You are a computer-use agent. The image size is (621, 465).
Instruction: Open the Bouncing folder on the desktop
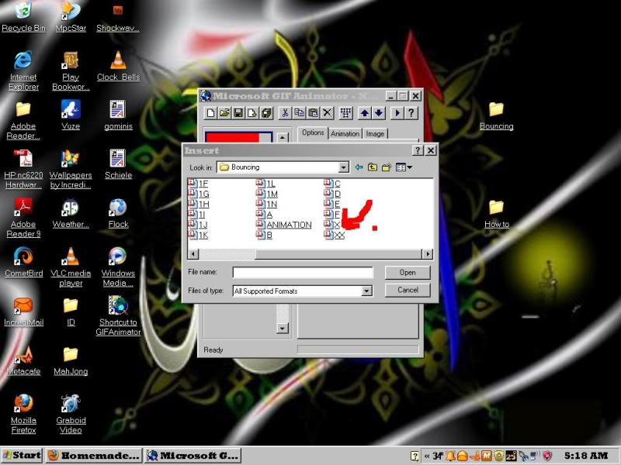[x=496, y=115]
